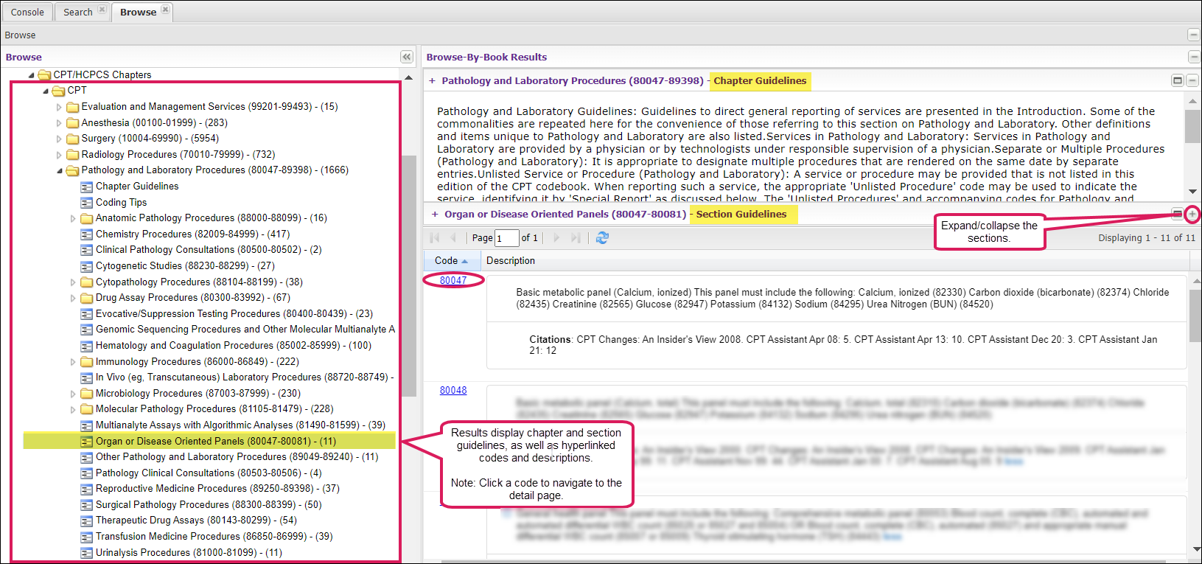Collapse the Browse-By-Book Results panel
Screen dimensions: 1202x564
pos(1193,57)
